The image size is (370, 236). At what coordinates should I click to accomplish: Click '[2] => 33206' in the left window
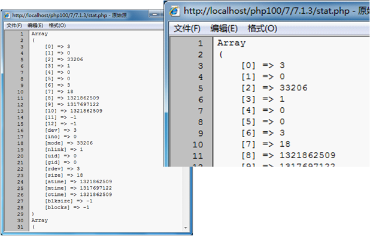pyautogui.click(x=64, y=59)
